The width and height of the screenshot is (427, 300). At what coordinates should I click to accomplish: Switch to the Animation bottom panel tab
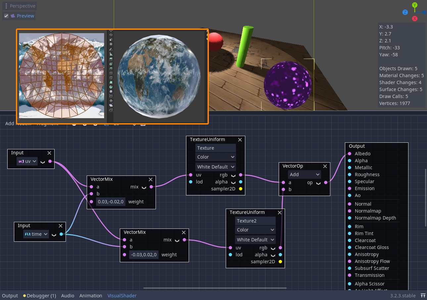[x=91, y=296]
